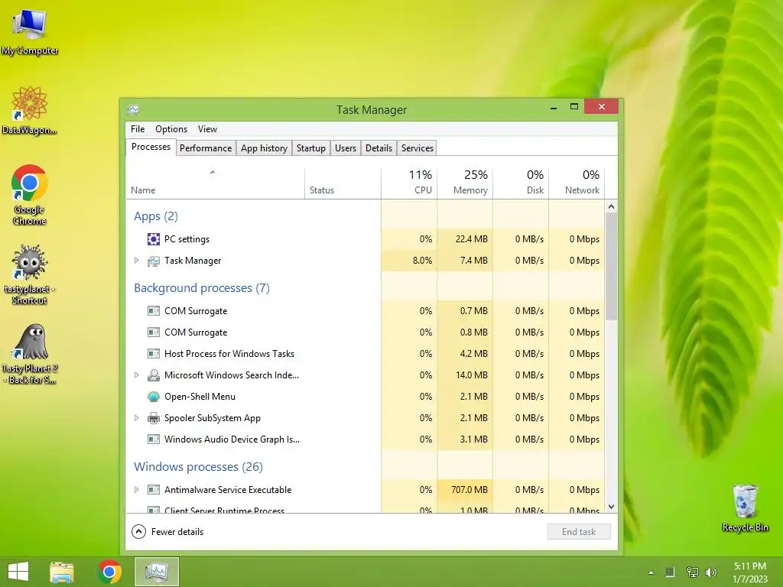Collapse view with Fewer details
Screen dimensions: 783x587
point(167,532)
